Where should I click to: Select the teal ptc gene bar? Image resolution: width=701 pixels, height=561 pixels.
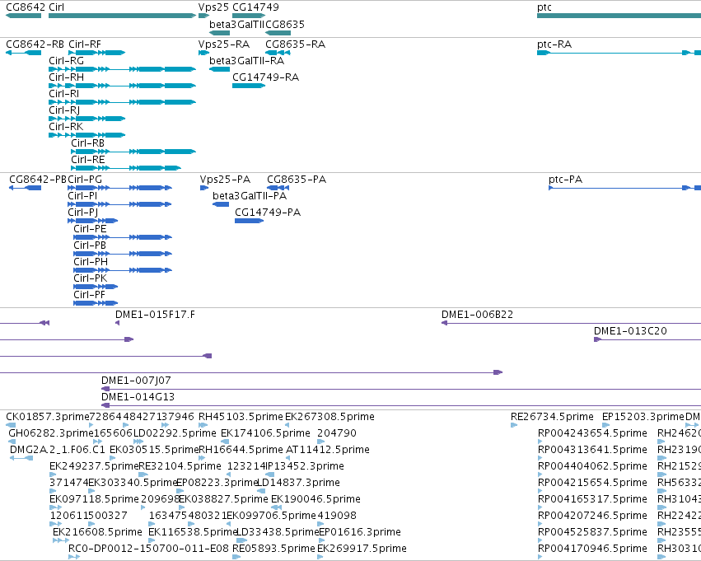click(x=619, y=16)
